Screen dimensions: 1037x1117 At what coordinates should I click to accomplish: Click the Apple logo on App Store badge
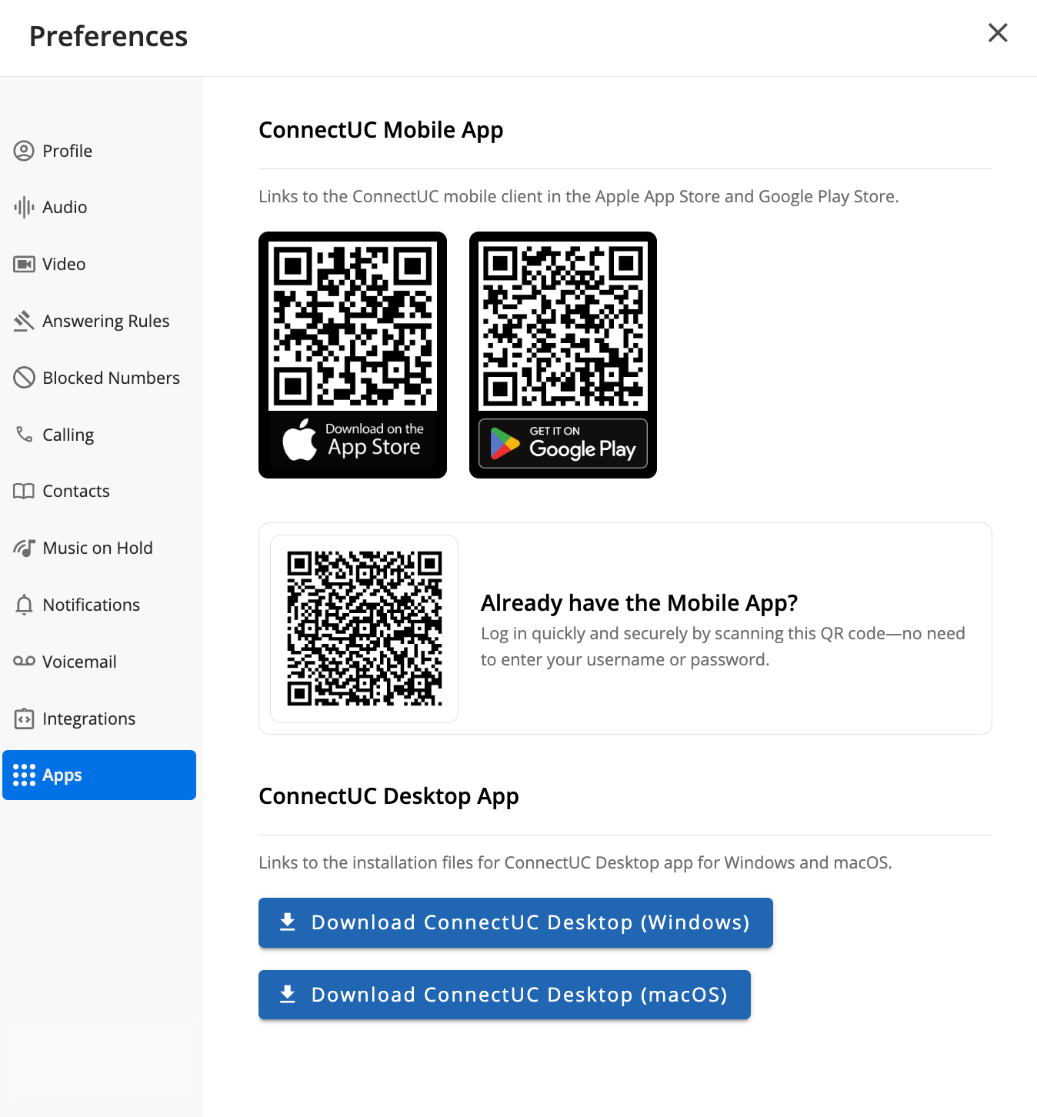(299, 439)
